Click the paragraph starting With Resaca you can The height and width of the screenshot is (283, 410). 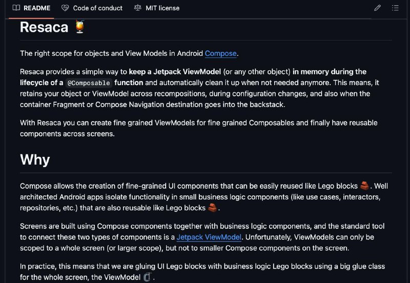click(x=199, y=128)
